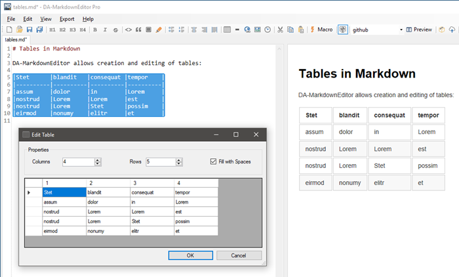Click the '# Tables in Markdown' heading line in editor

pyautogui.click(x=47, y=49)
